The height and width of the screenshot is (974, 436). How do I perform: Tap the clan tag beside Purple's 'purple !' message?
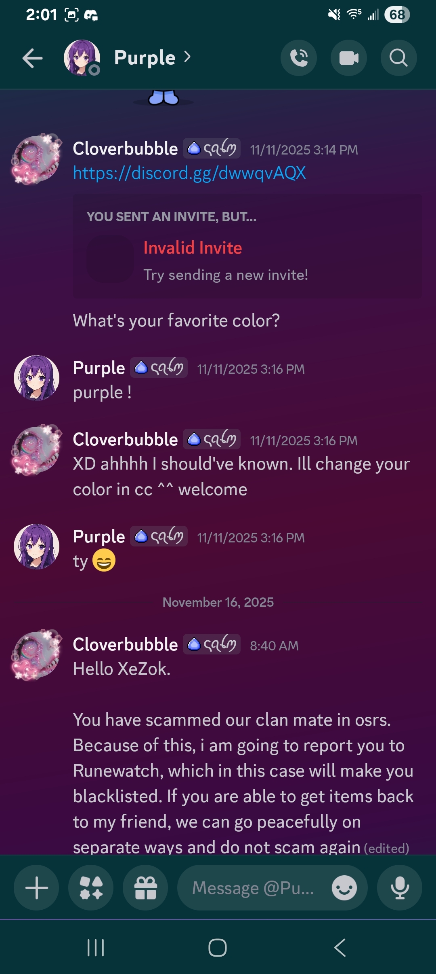(x=159, y=368)
